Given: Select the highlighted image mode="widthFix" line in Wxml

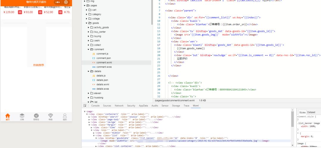Looking at the screenshot, I should 186,141.
